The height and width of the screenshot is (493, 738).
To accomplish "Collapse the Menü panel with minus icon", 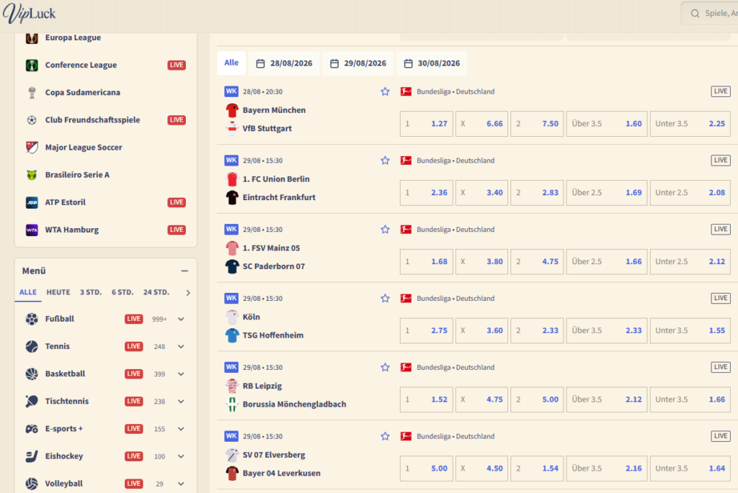I will (x=184, y=271).
